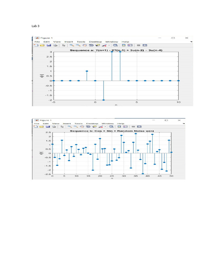The height and width of the screenshot is (280, 210).
Task: Click the 'Lab 3' heading text
Action: (36, 26)
